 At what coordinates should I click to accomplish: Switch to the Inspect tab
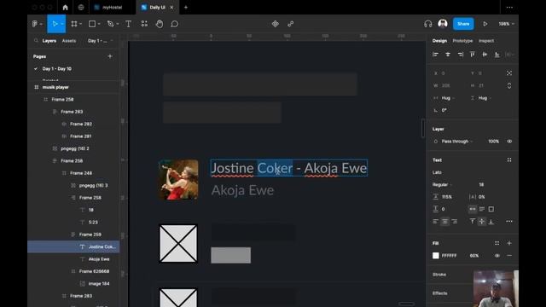coord(486,41)
